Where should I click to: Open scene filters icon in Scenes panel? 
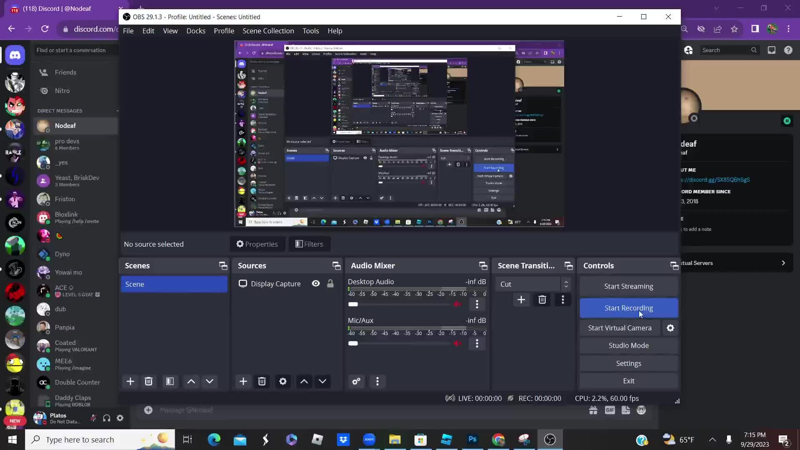tap(170, 381)
